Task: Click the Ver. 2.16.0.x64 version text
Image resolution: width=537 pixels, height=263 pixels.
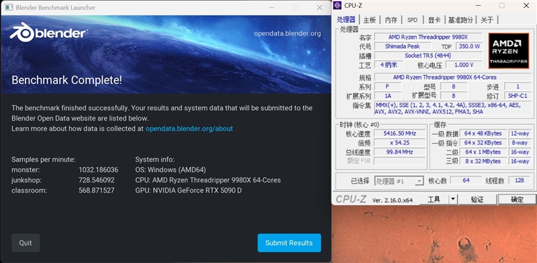Action: pos(393,201)
